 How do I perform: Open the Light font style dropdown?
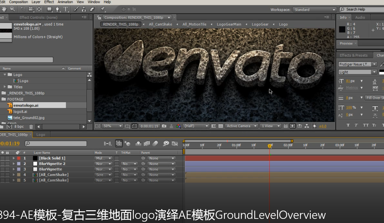tap(357, 72)
